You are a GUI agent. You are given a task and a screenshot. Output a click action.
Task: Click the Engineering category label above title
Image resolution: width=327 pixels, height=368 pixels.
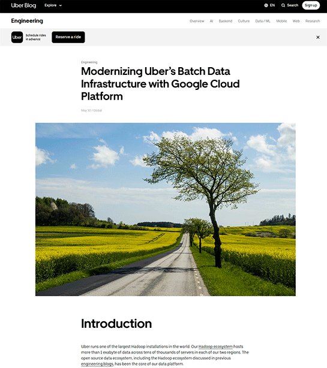[x=89, y=62]
